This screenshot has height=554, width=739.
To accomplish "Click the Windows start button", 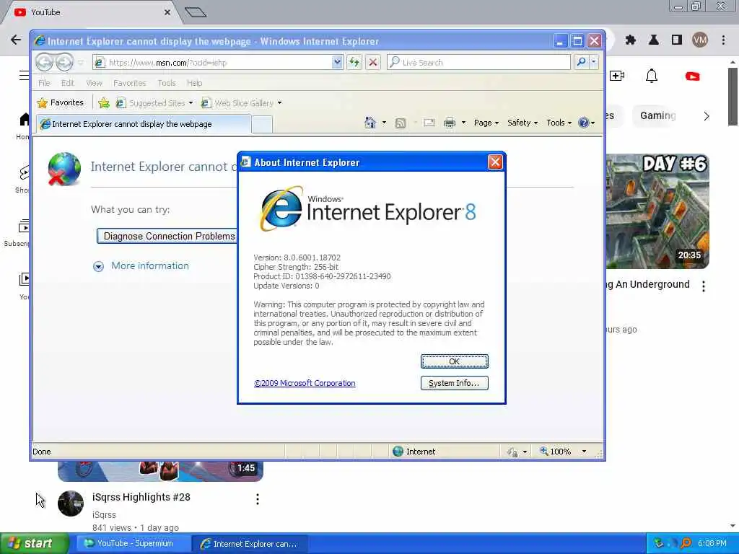I will (x=35, y=544).
